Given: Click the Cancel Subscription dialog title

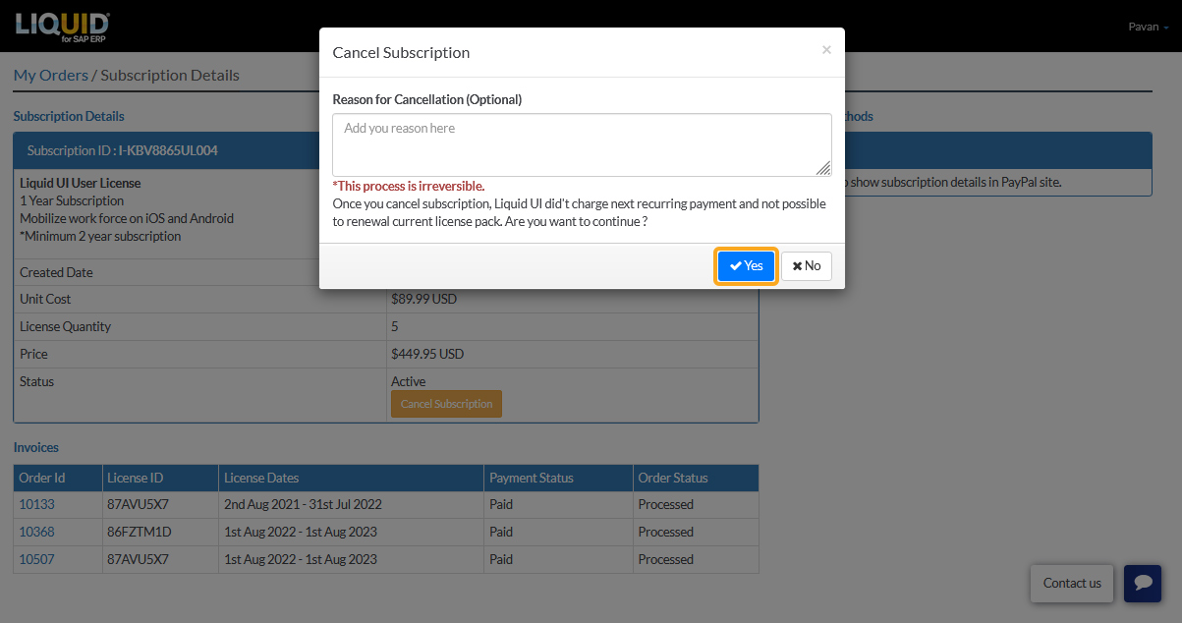Looking at the screenshot, I should (401, 52).
